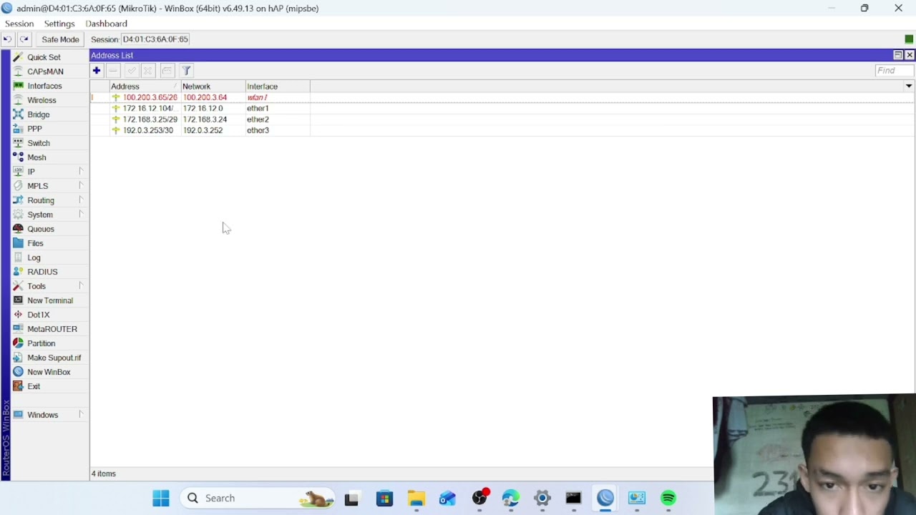
Task: Sort by Address column header
Action: [145, 87]
